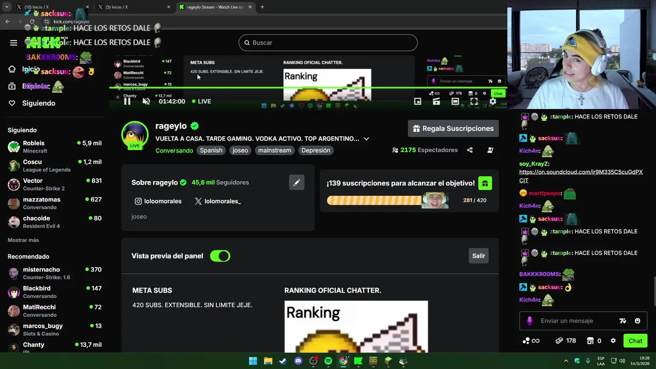Open the lolomorales_ X profile link
The height and width of the screenshot is (369, 656).
point(218,201)
